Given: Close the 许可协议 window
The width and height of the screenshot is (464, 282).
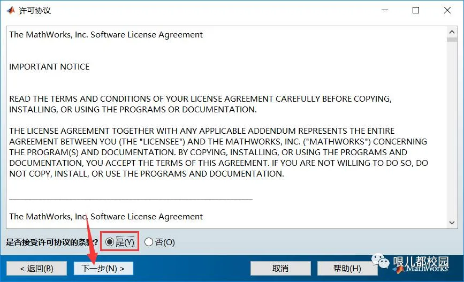Looking at the screenshot, I should [447, 10].
